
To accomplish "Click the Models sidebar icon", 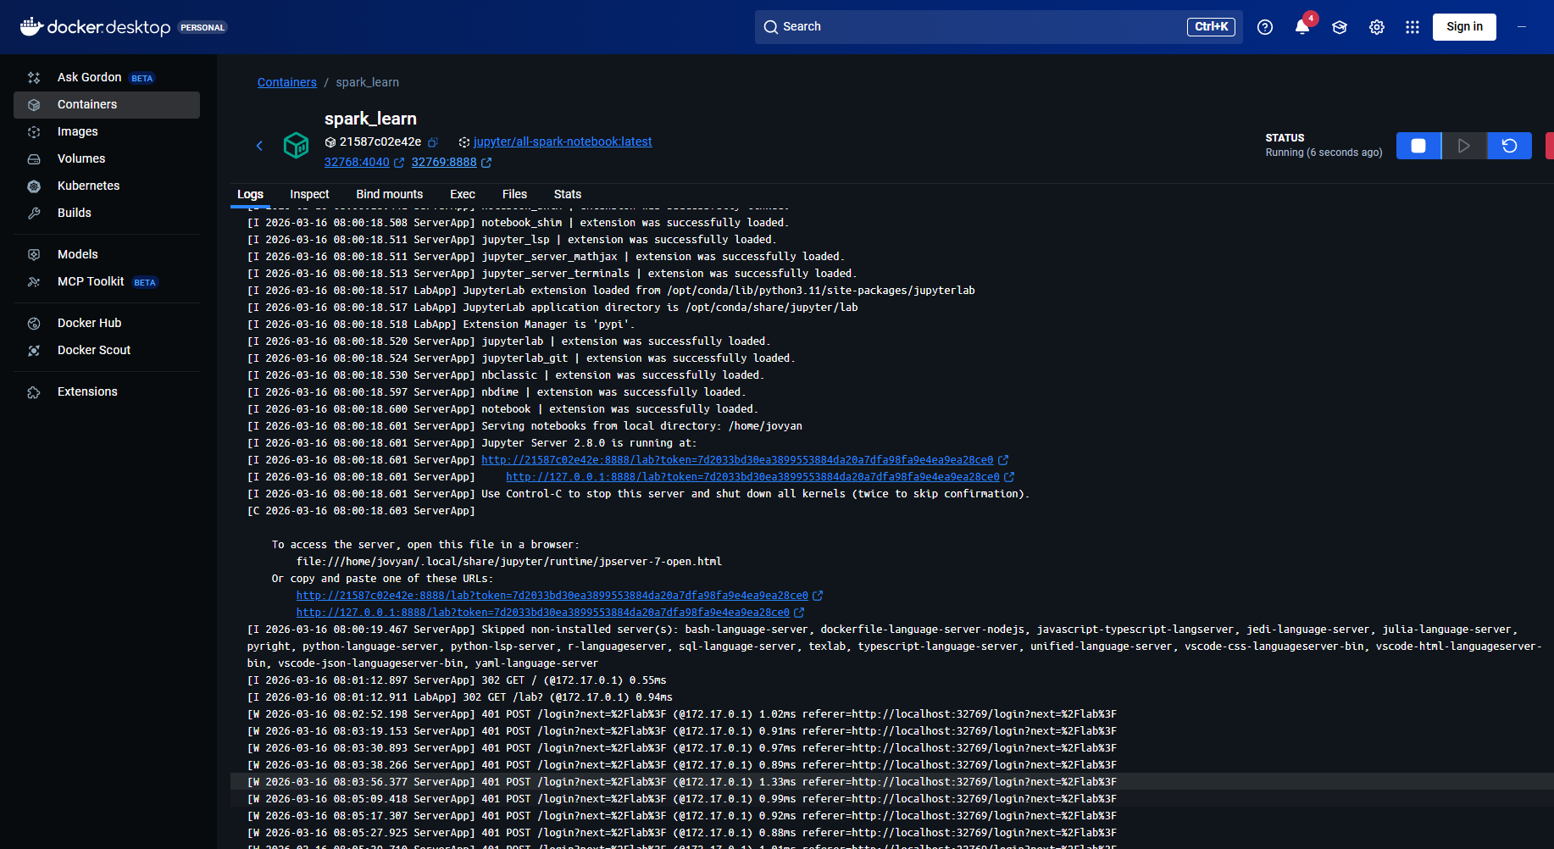I will pyautogui.click(x=34, y=255).
